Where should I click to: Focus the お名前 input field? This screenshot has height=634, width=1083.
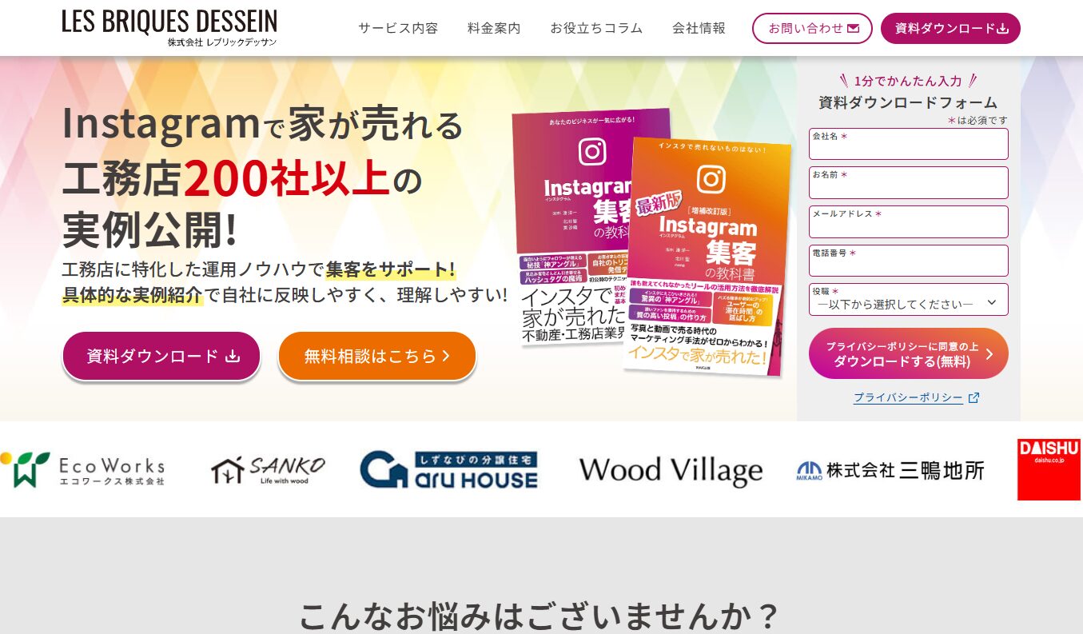(909, 182)
